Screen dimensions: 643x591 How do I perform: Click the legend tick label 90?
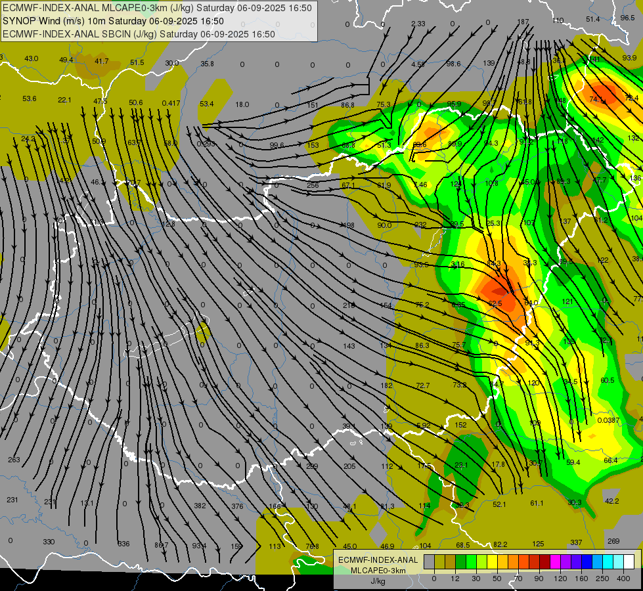(x=539, y=579)
